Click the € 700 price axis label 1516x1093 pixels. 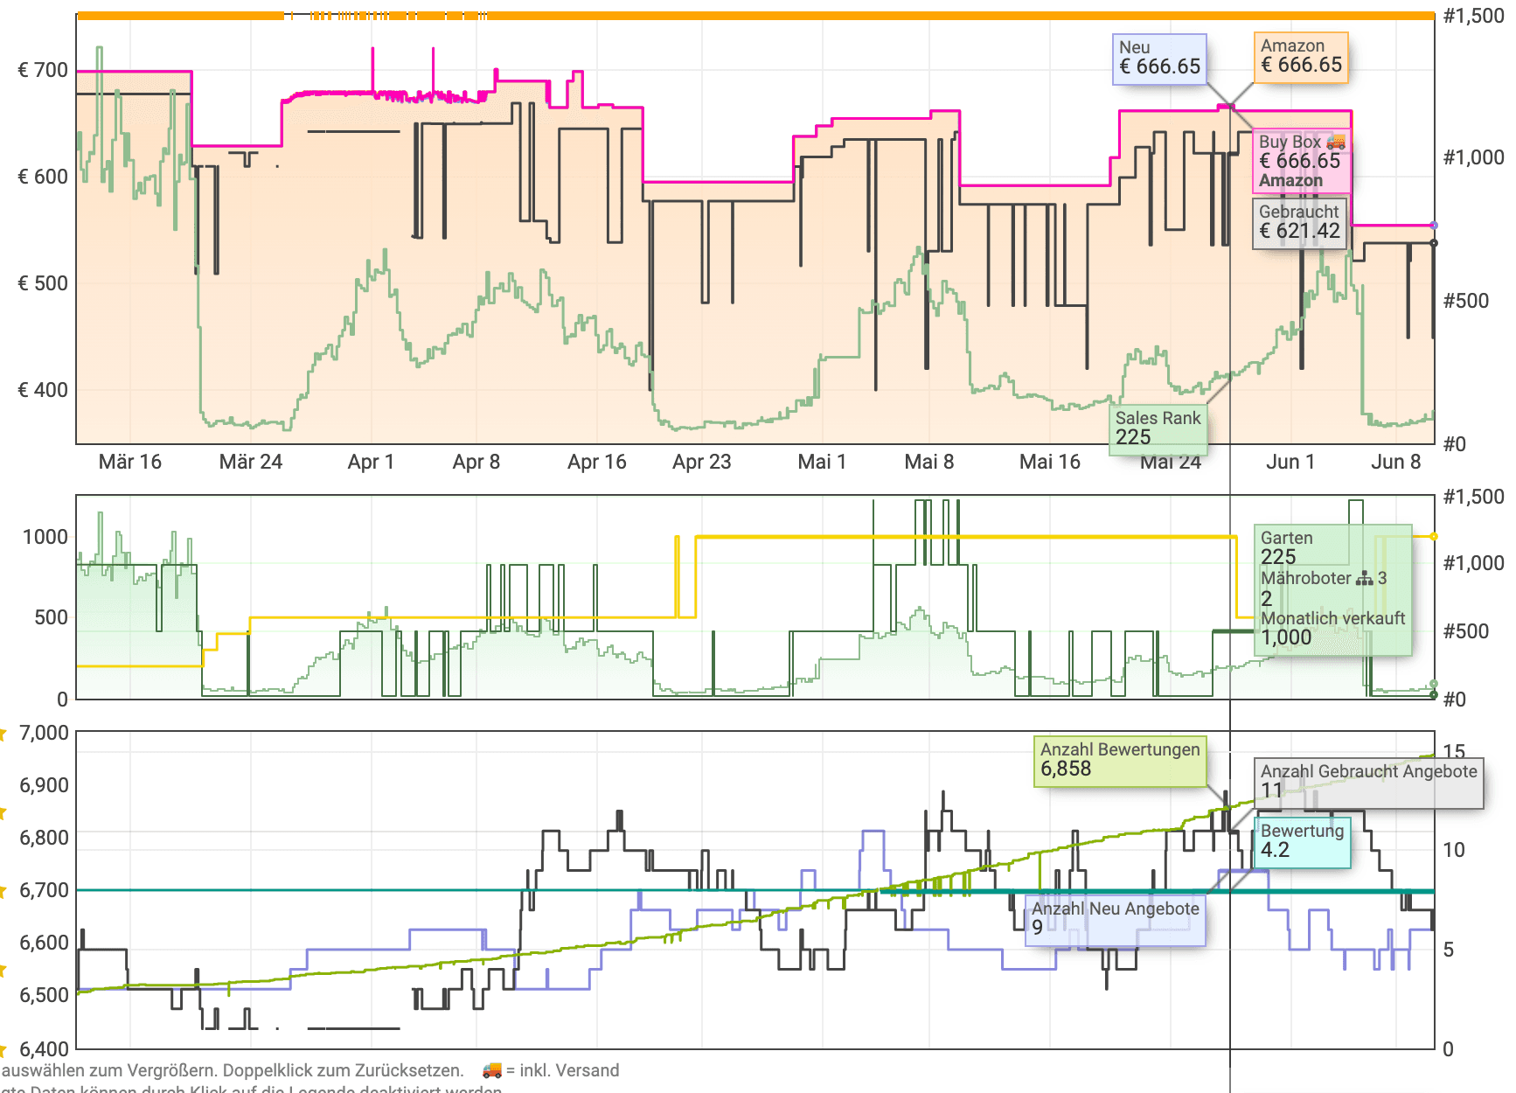43,70
